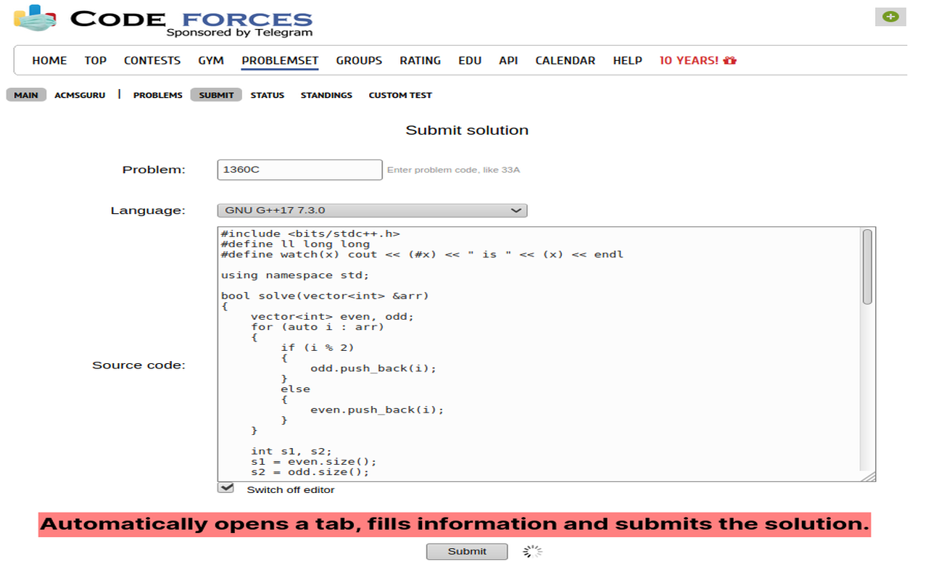Toggle the Switch off editor checkbox
928x580 pixels.
pos(224,488)
